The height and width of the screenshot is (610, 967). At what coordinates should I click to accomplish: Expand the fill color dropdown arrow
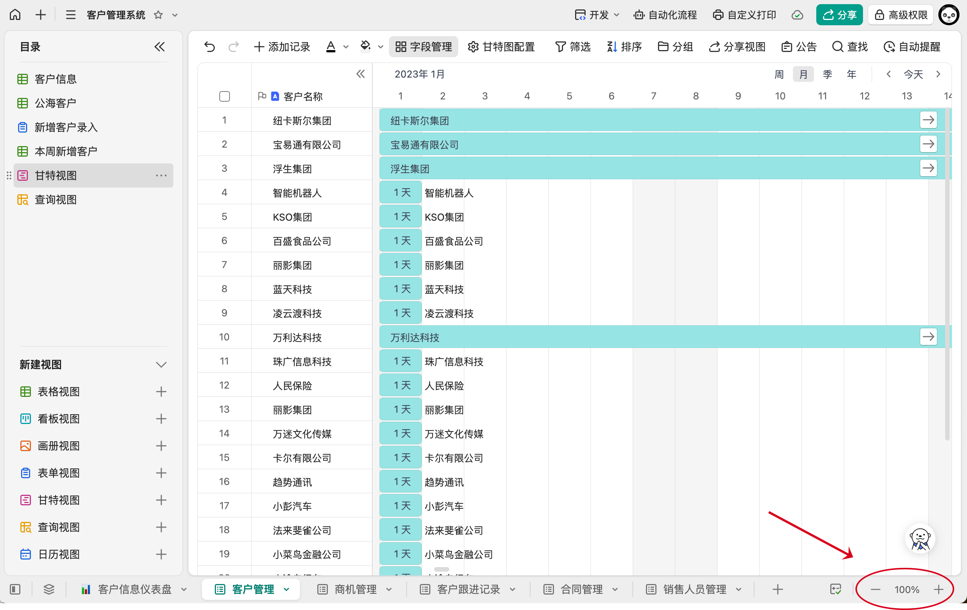[381, 47]
